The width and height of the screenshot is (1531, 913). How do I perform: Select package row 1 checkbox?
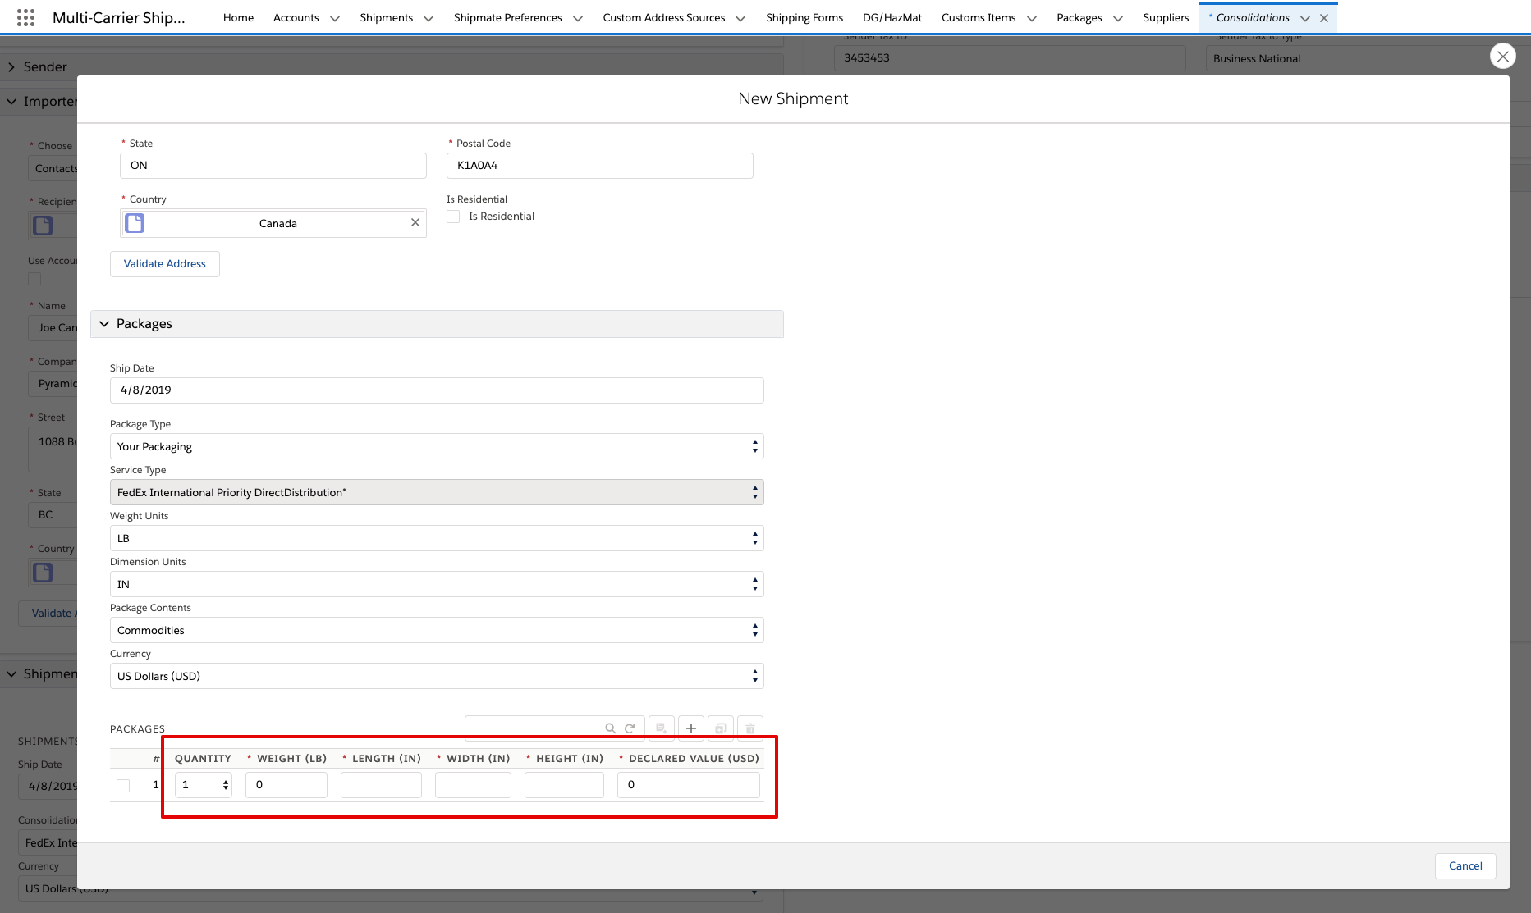[123, 786]
